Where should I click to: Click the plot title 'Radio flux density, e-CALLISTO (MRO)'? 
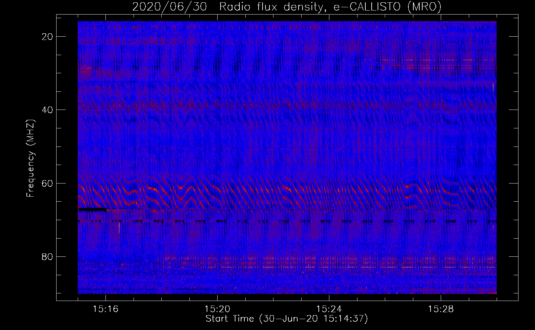pos(330,7)
